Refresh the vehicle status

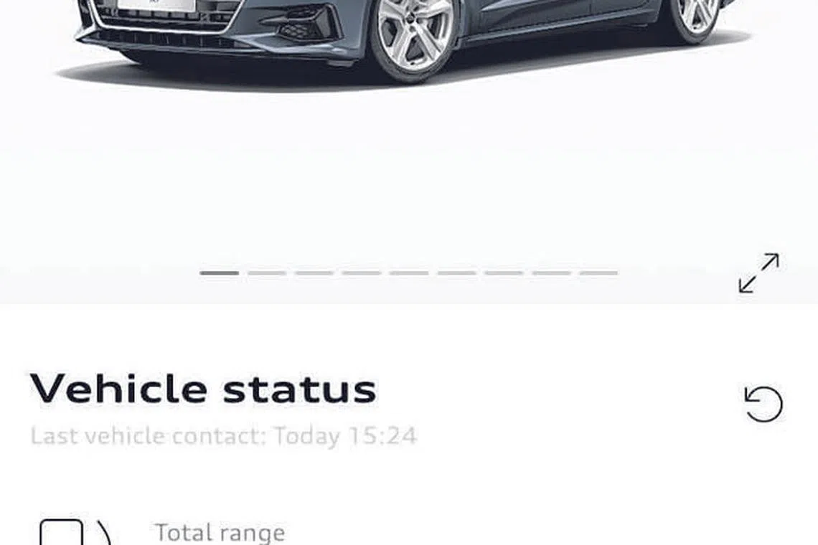pos(763,404)
